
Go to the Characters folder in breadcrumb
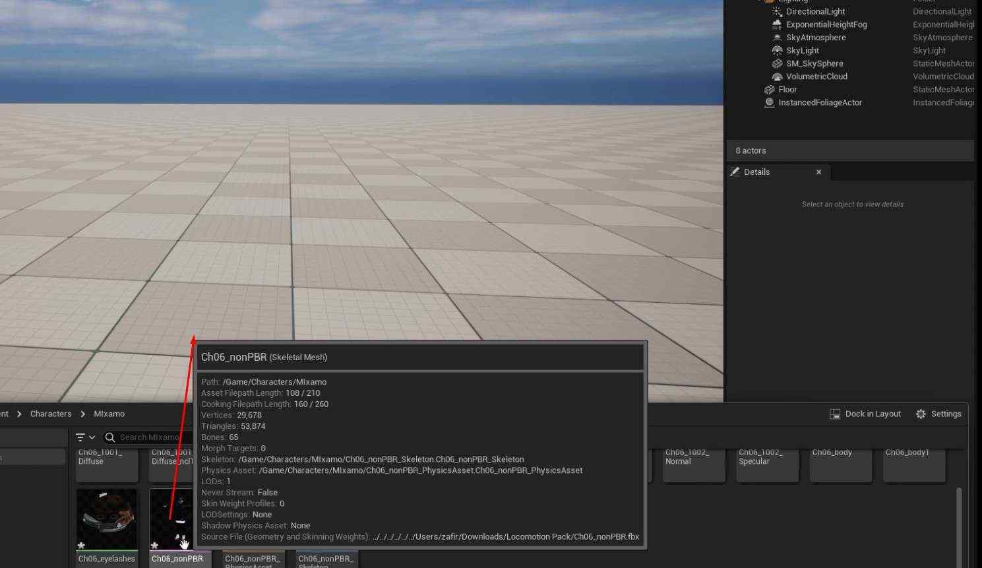pos(51,414)
